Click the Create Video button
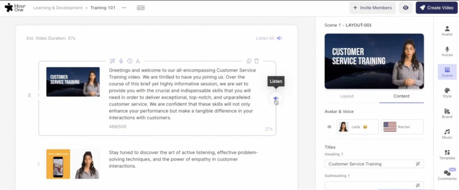459x190 pixels. (436, 8)
